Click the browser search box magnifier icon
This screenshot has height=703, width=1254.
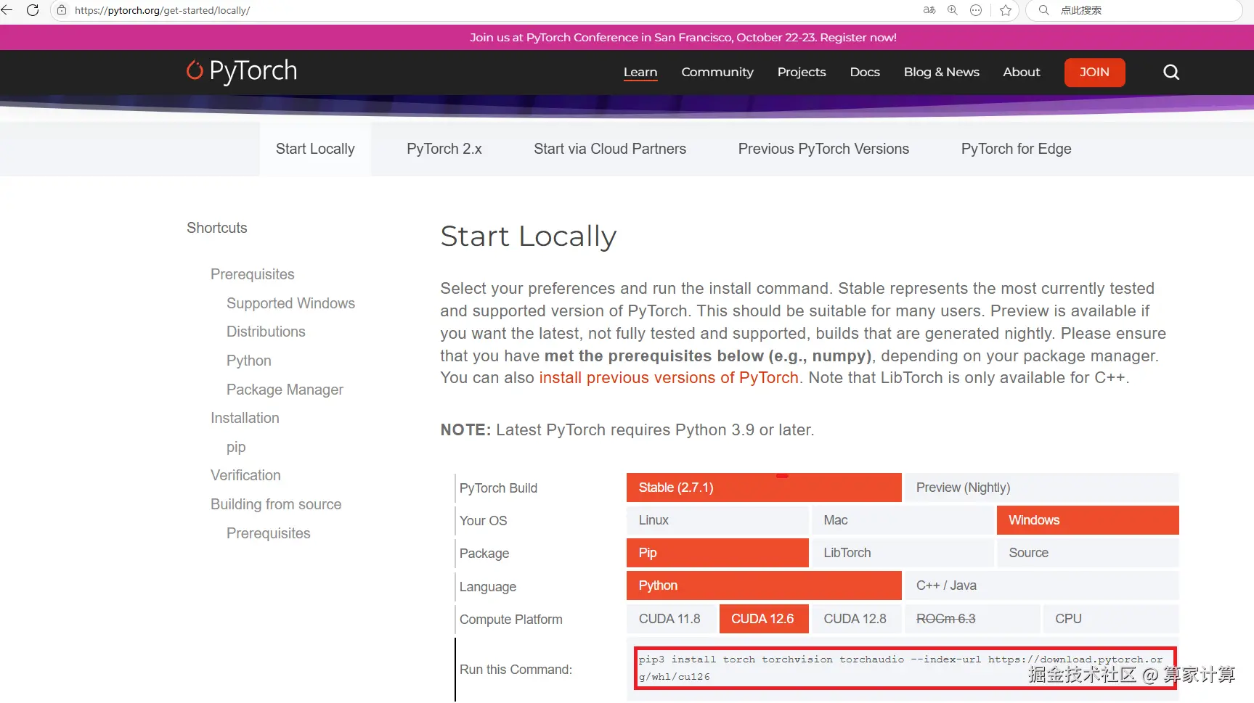tap(1043, 10)
